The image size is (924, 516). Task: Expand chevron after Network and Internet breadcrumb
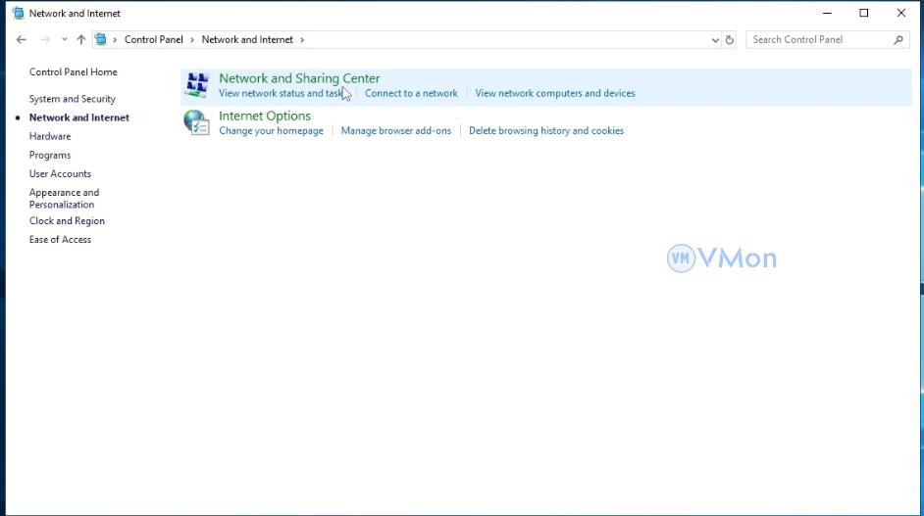click(302, 40)
